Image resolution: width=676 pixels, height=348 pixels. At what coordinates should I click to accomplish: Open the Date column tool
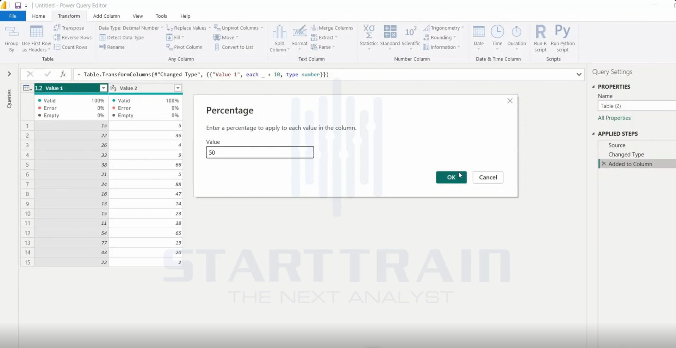(x=478, y=37)
